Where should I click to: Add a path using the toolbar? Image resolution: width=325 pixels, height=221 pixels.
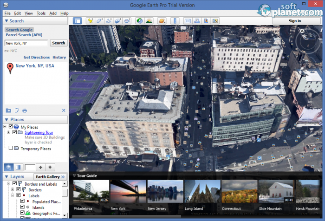(x=109, y=21)
